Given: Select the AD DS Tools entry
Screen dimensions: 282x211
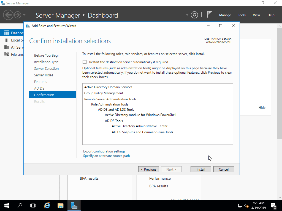Looking at the screenshot, I should pyautogui.click(x=114, y=121).
